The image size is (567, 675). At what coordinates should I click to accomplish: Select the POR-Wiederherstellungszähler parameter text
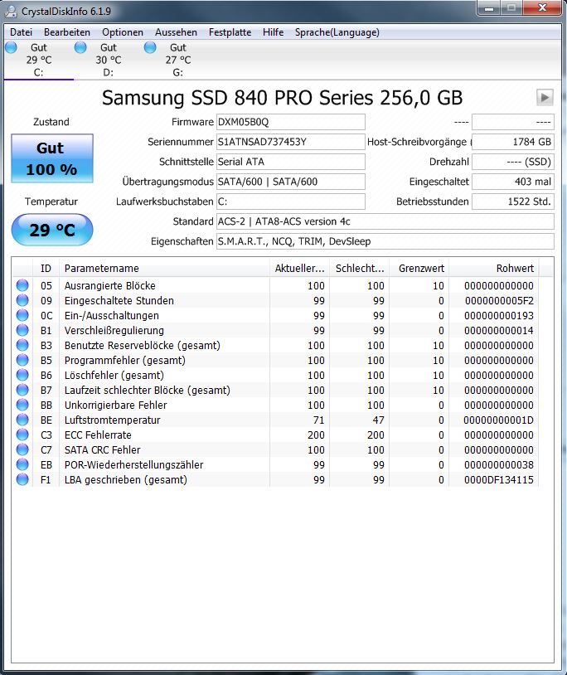[x=133, y=464]
